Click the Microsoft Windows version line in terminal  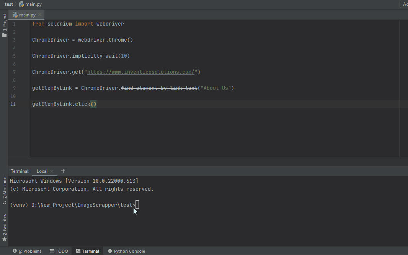tap(74, 181)
